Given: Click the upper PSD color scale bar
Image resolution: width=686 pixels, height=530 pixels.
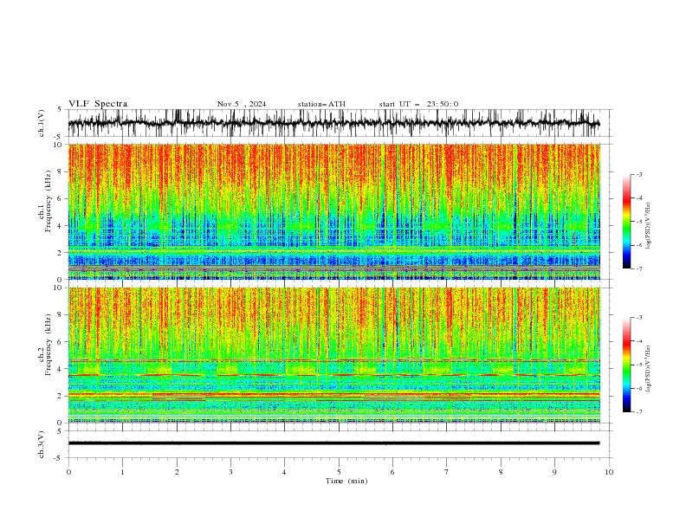Looking at the screenshot, I should (x=626, y=222).
